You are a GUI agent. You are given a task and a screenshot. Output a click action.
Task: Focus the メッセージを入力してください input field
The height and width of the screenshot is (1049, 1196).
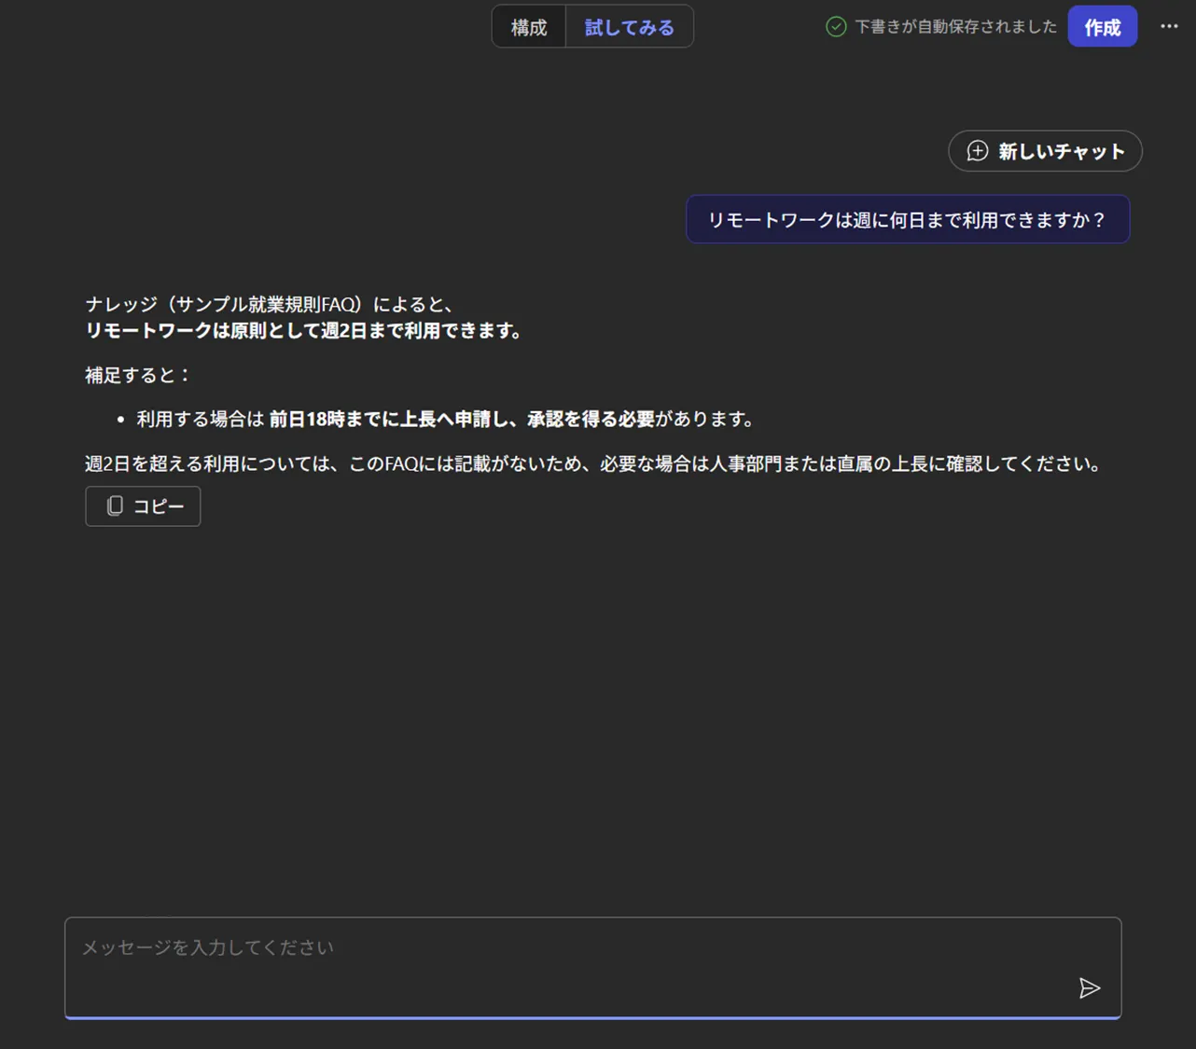[x=592, y=968]
